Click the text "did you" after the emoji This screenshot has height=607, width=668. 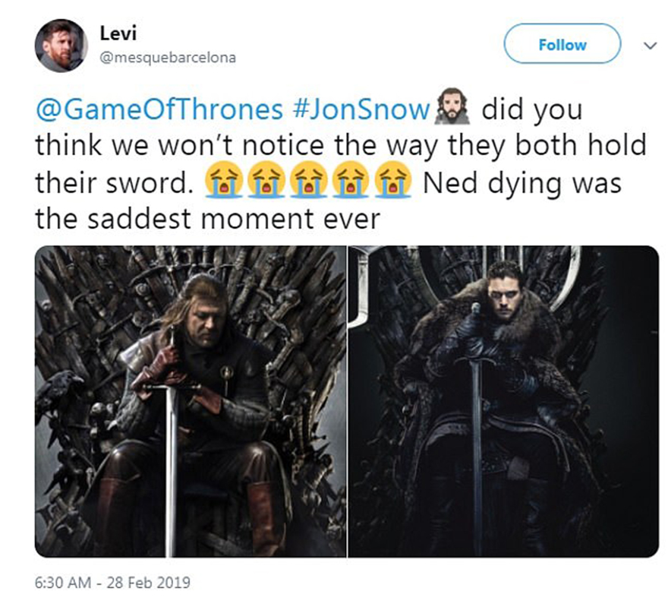[533, 110]
